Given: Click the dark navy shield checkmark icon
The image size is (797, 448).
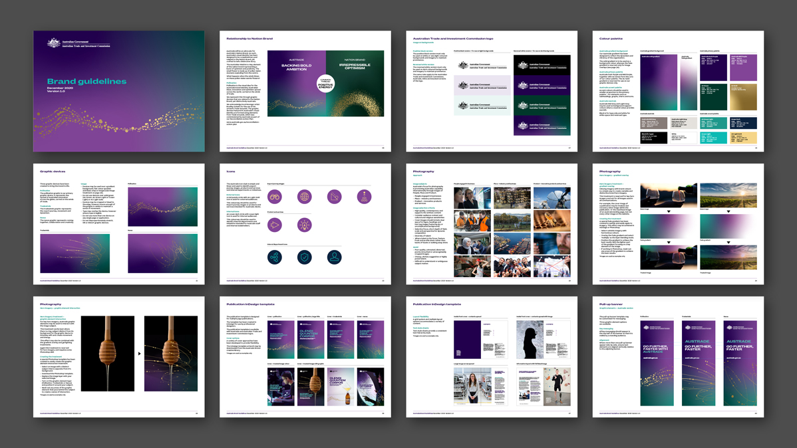Looking at the screenshot, I should point(305,257).
